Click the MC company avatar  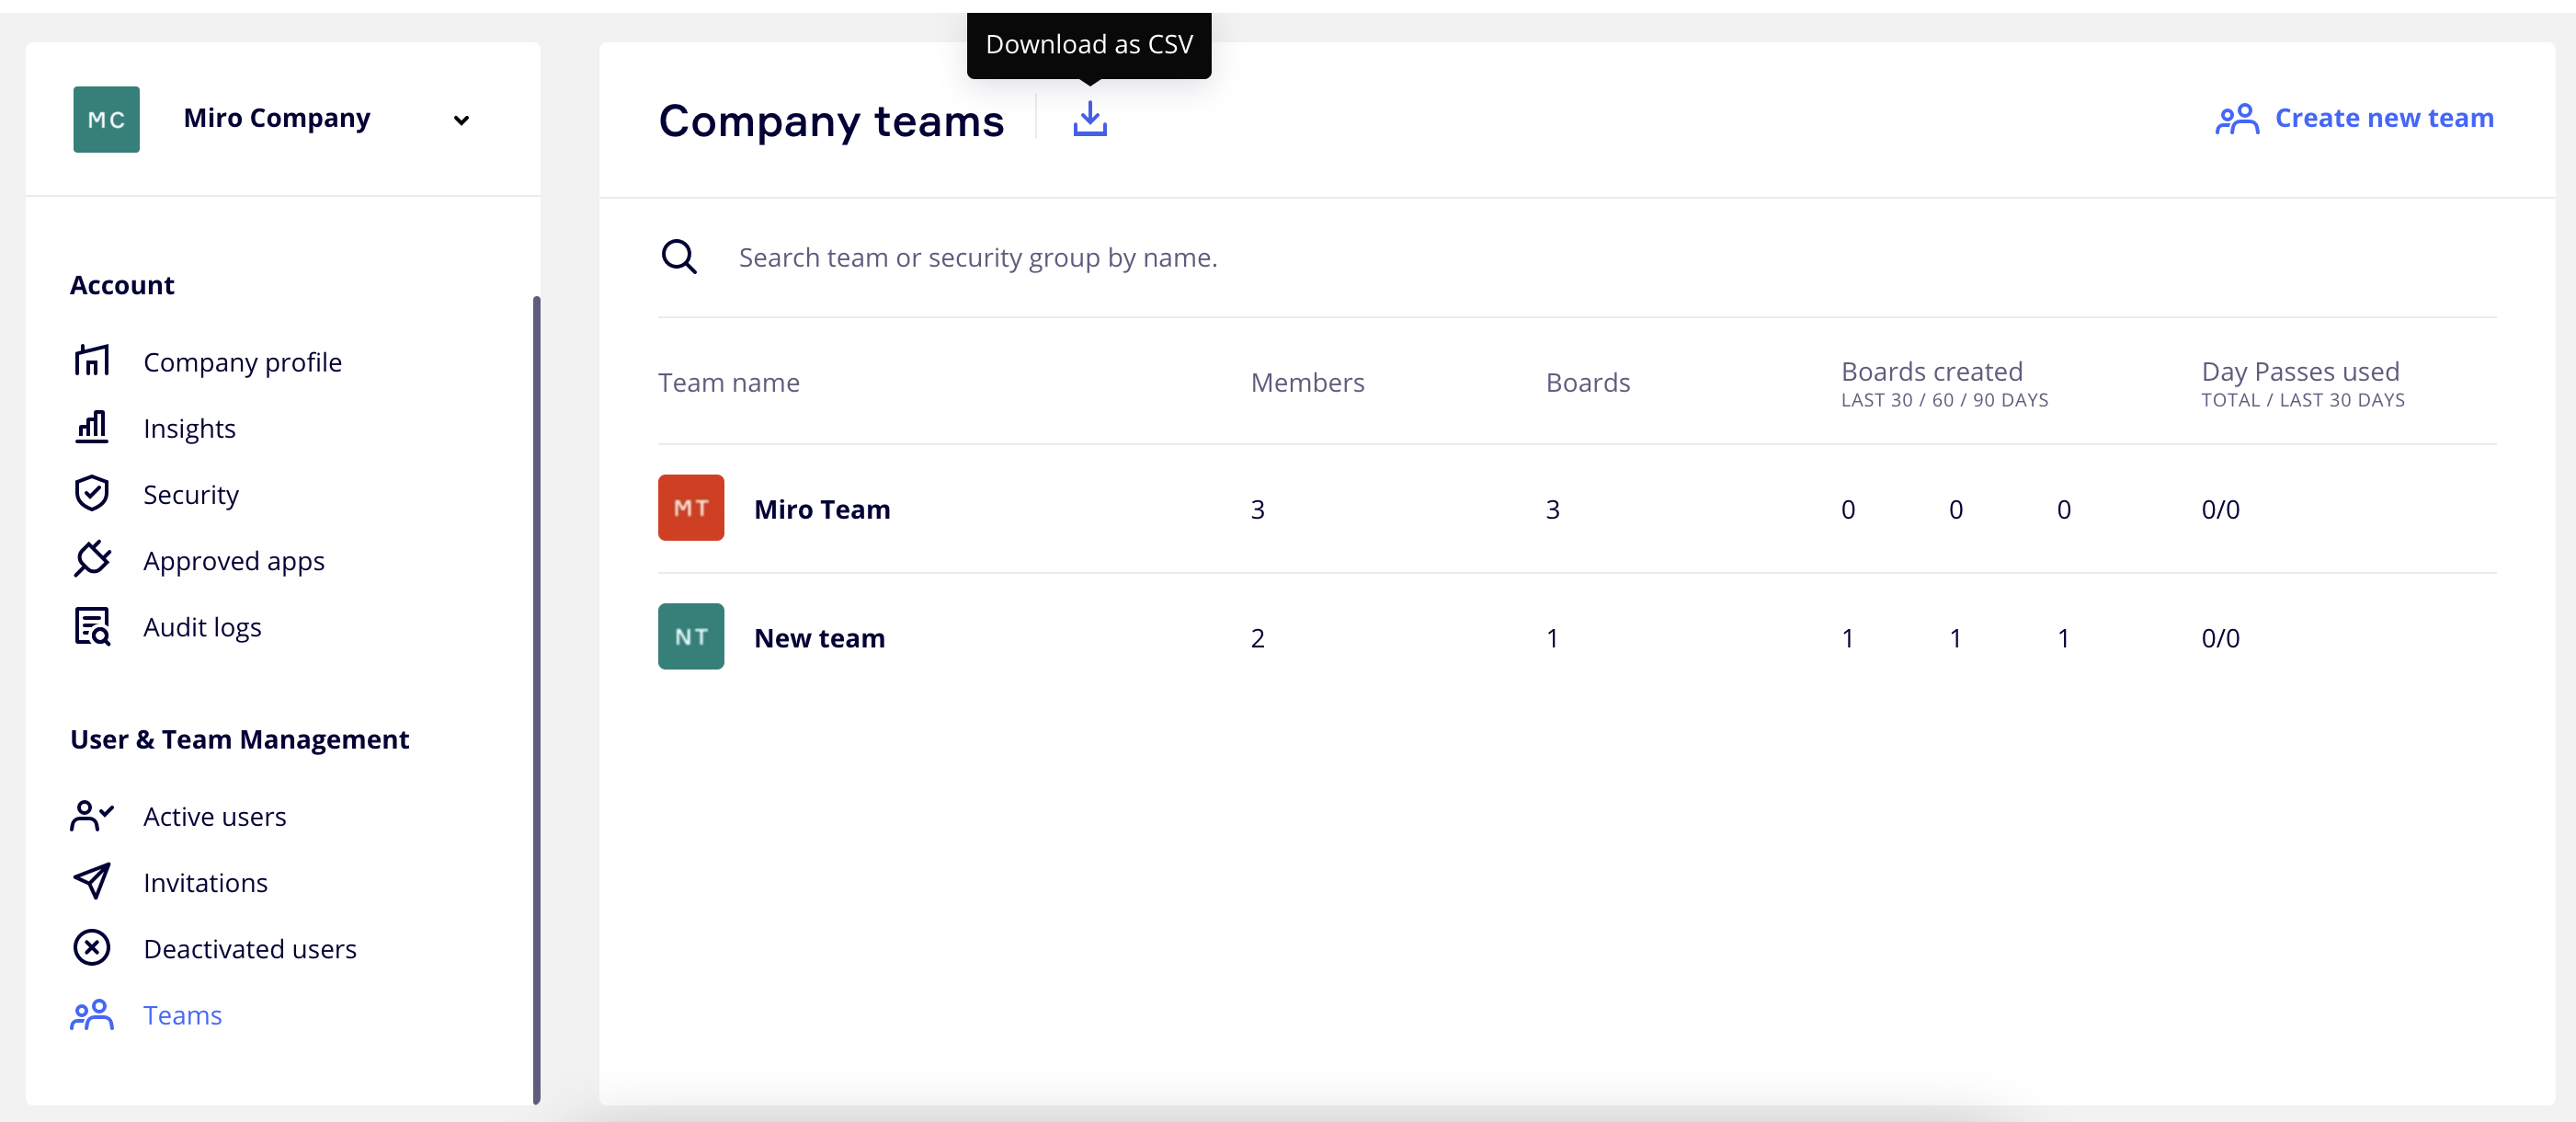click(x=106, y=119)
